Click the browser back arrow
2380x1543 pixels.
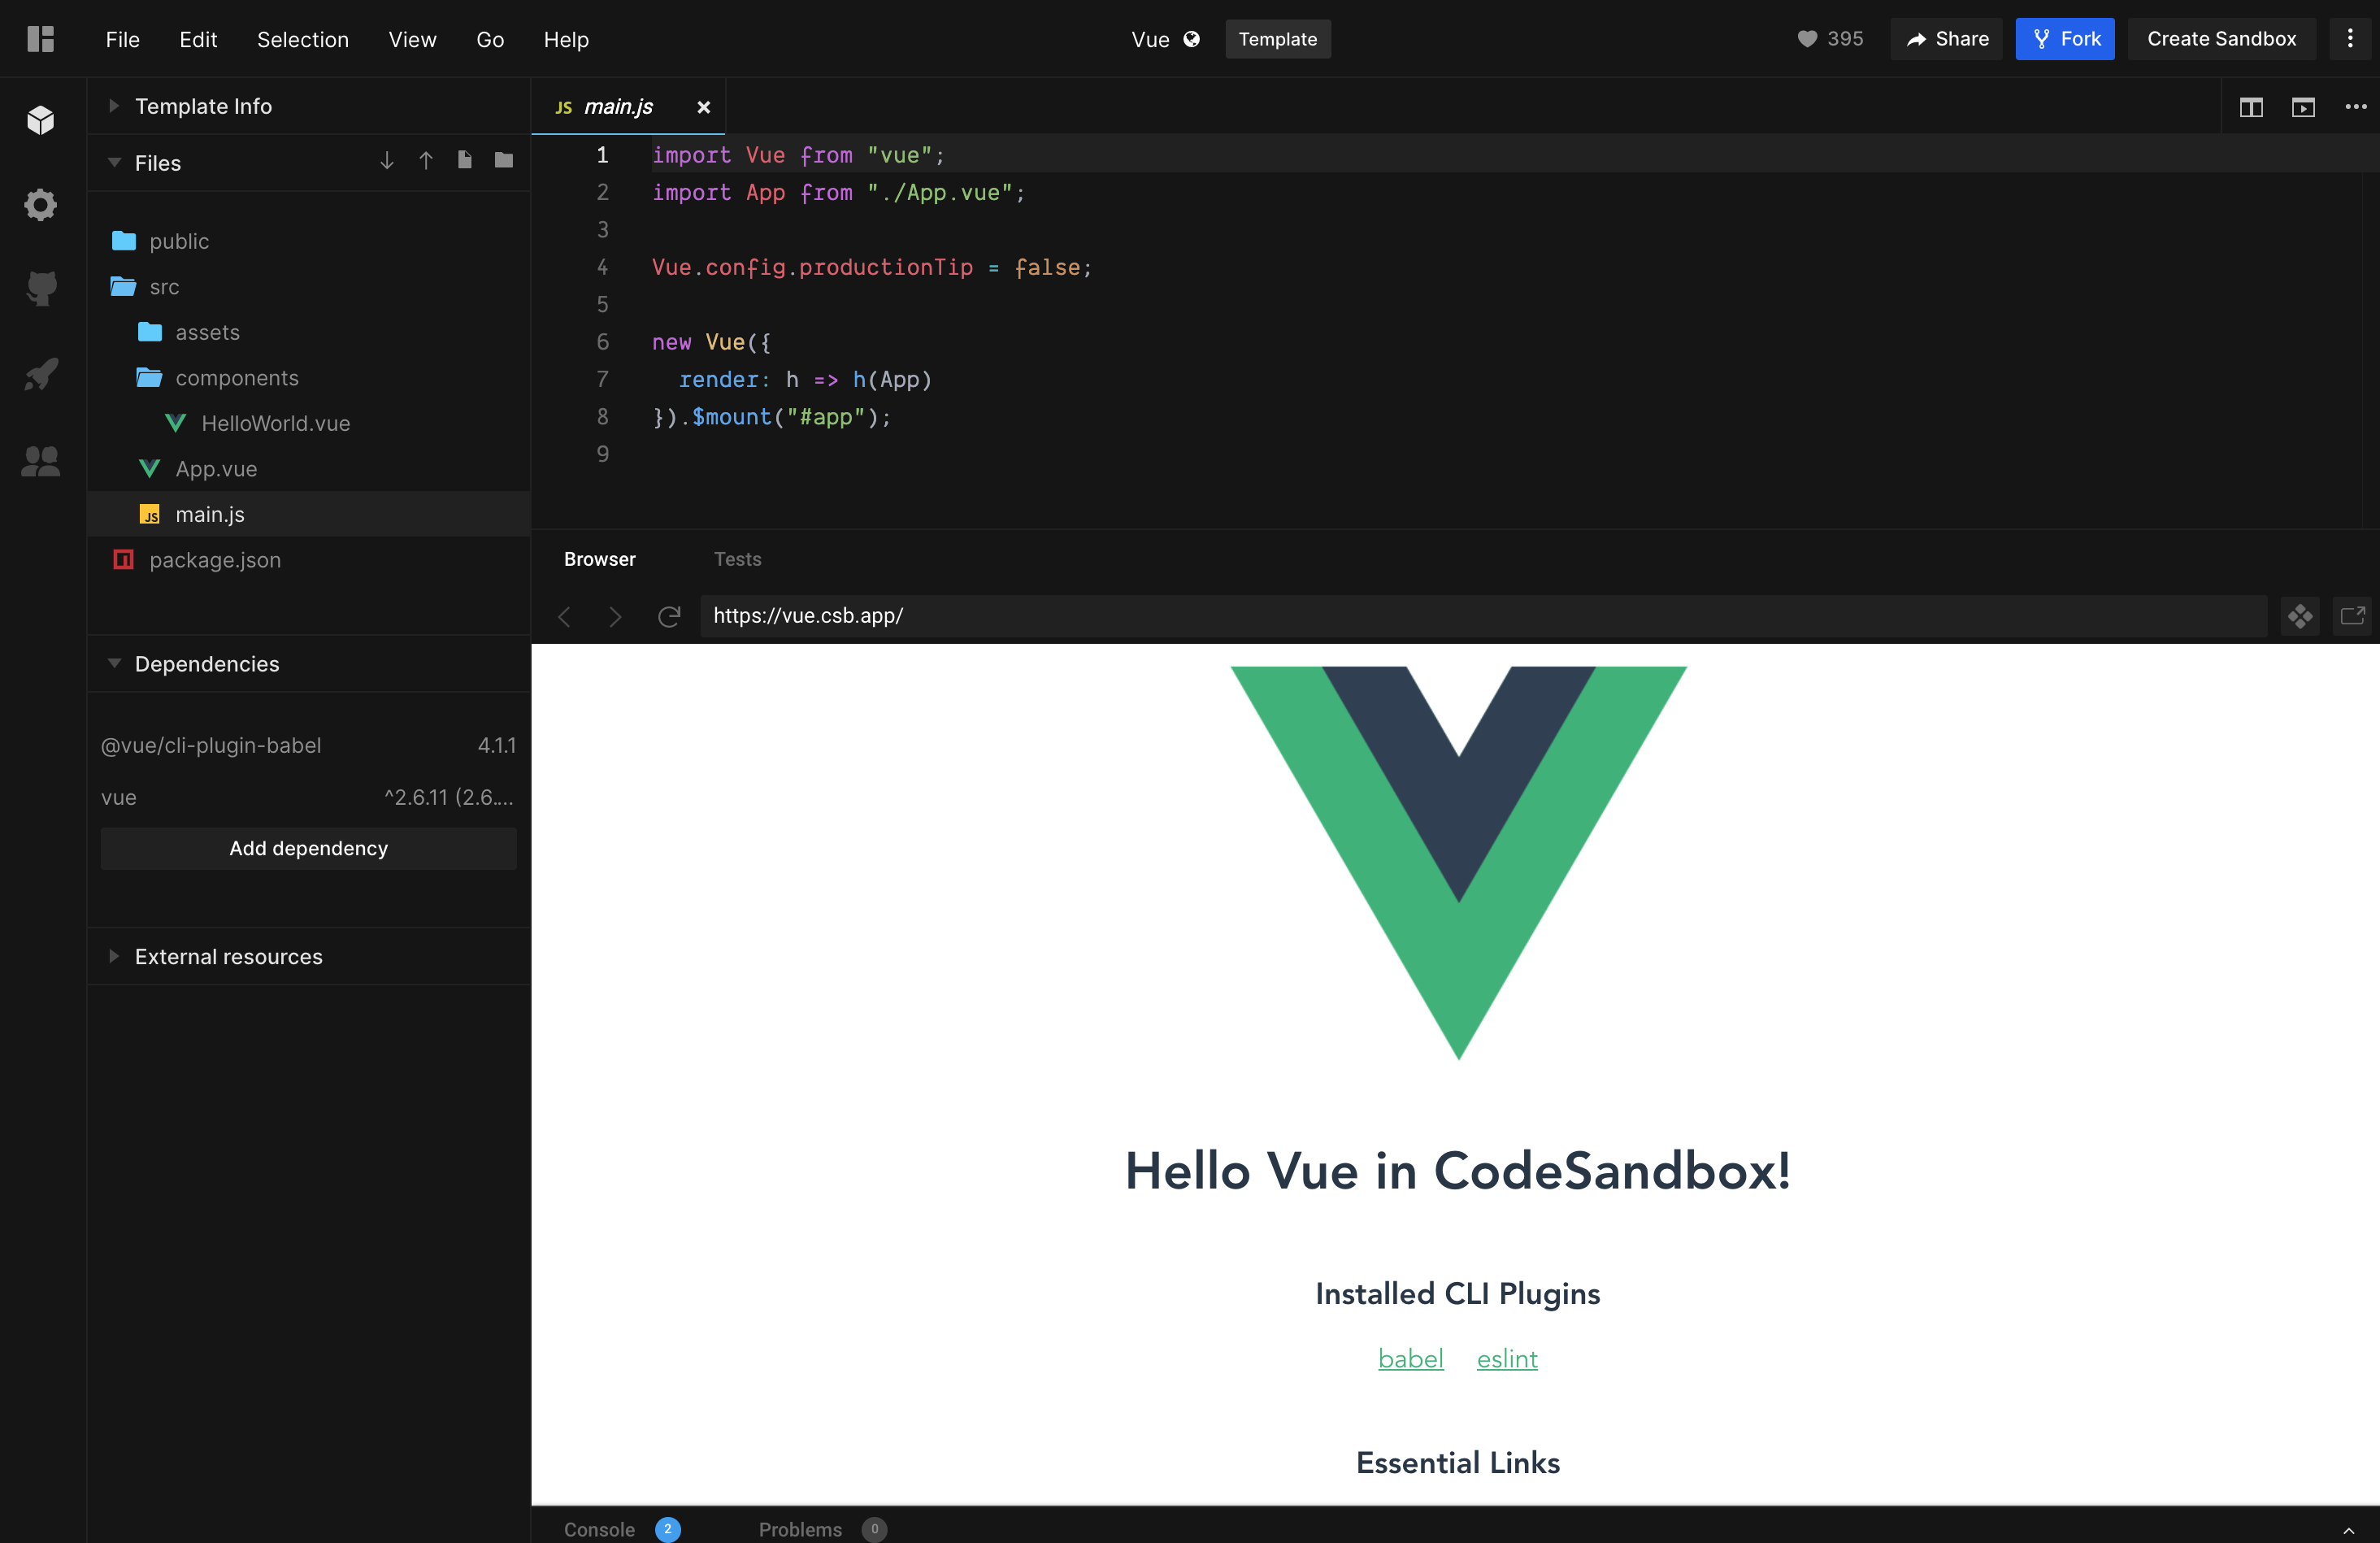point(565,616)
